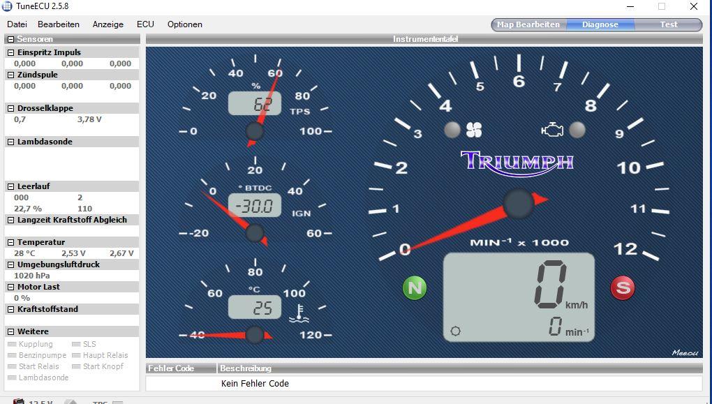The width and height of the screenshot is (712, 404).
Task: Click the cooling fan icon on tachometer
Action: pyautogui.click(x=474, y=130)
